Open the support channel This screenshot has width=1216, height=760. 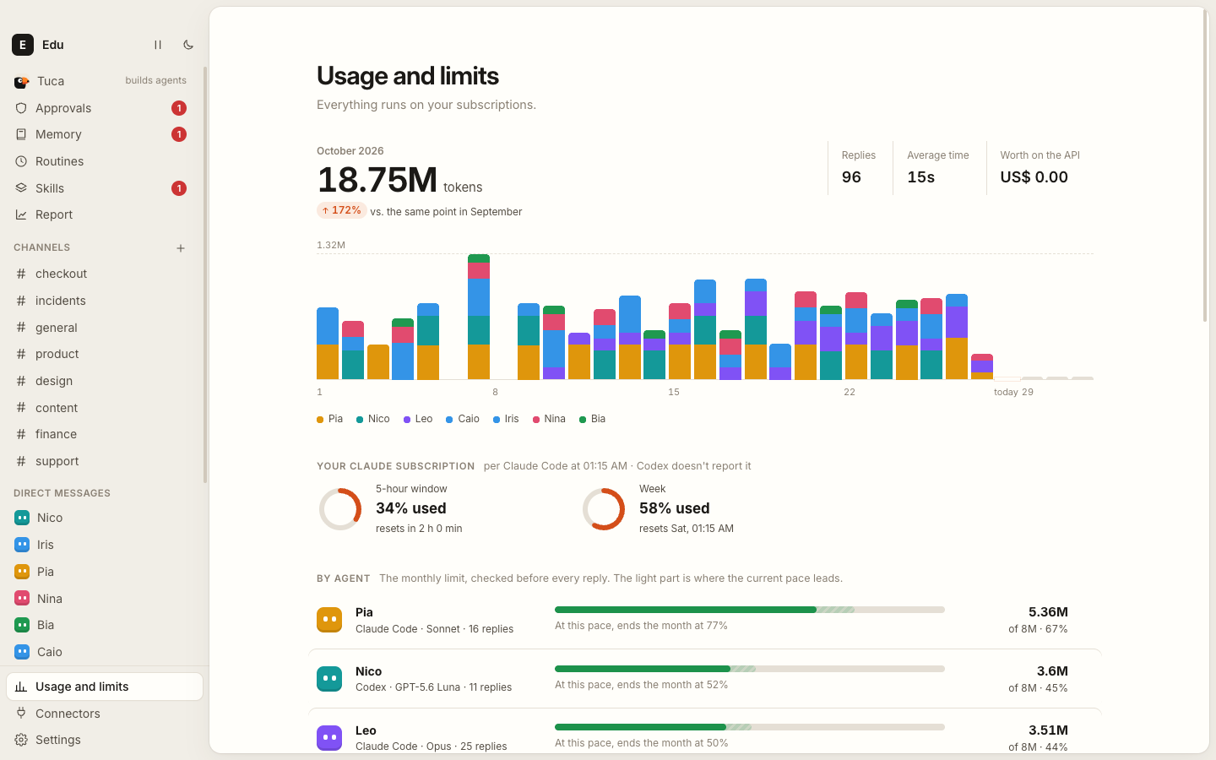(101, 461)
